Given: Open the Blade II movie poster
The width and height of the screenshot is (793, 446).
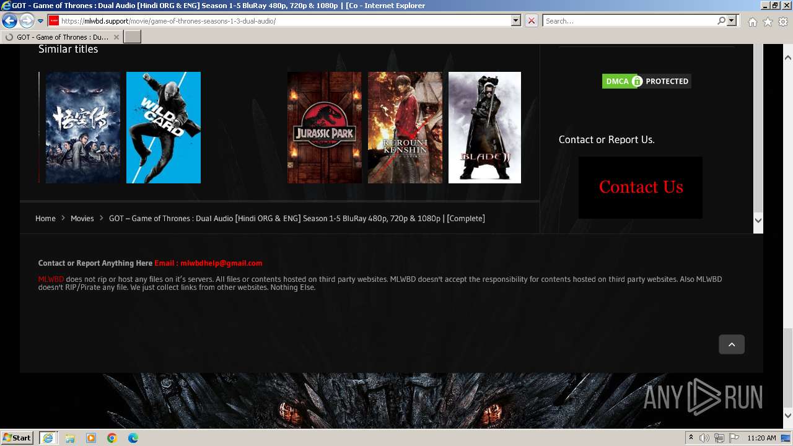Looking at the screenshot, I should tap(484, 128).
